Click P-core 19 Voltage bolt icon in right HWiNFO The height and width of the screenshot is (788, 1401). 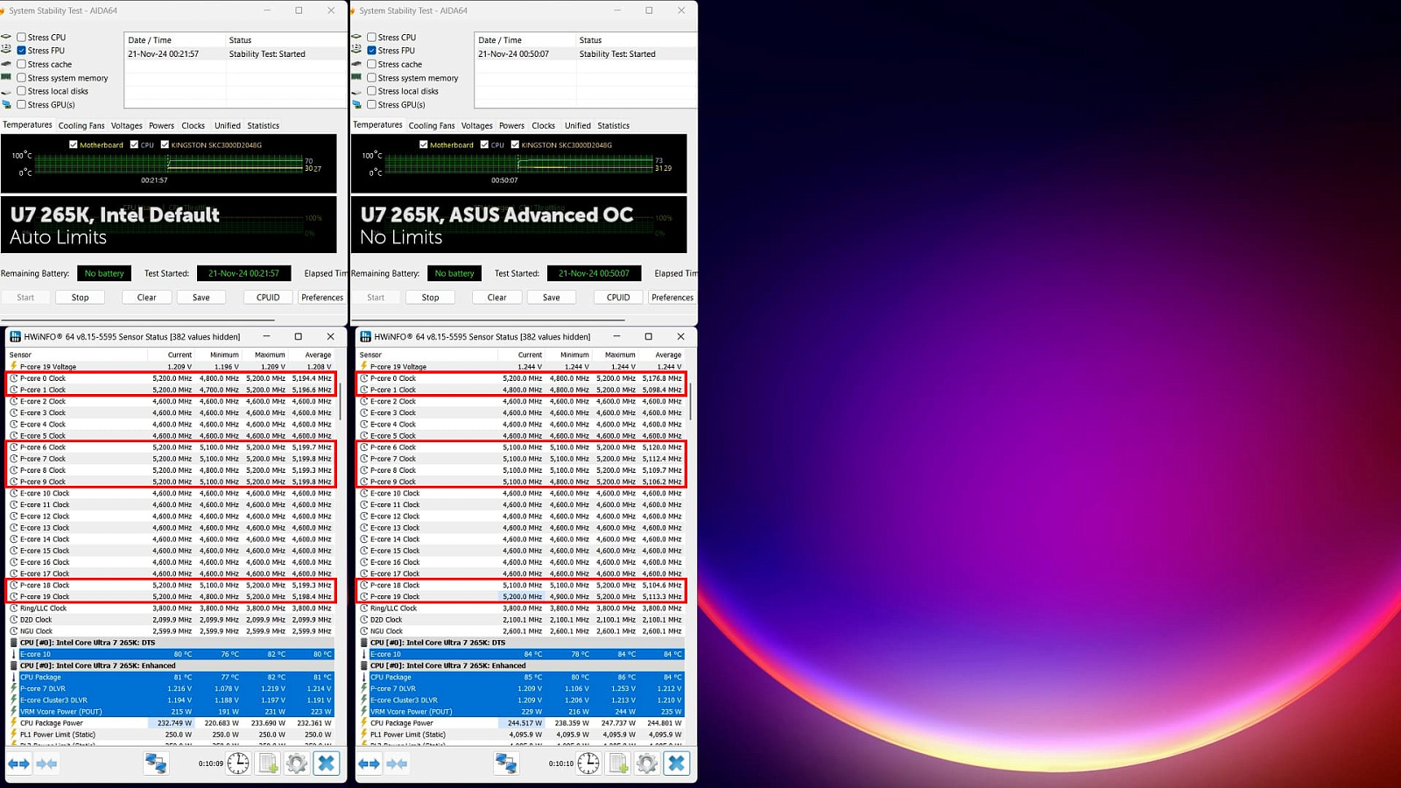point(363,366)
